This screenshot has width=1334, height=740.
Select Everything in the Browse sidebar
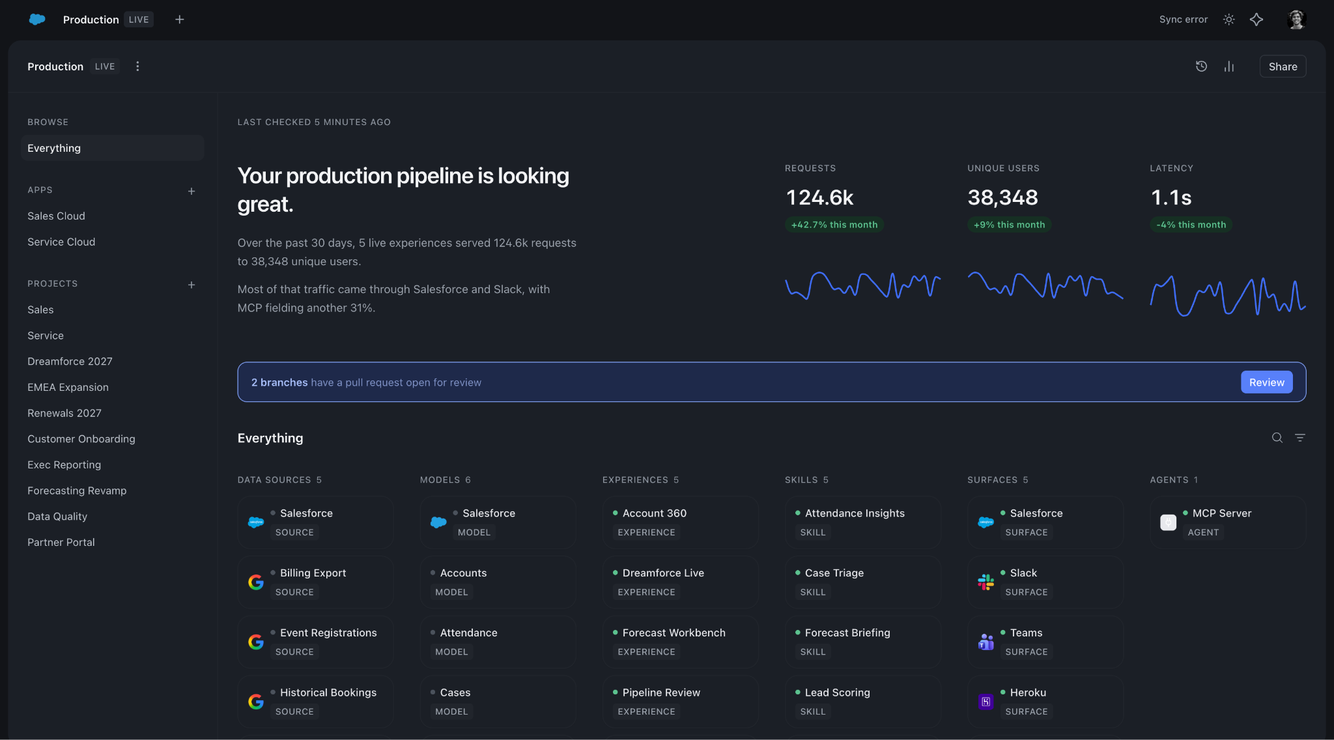(x=112, y=148)
